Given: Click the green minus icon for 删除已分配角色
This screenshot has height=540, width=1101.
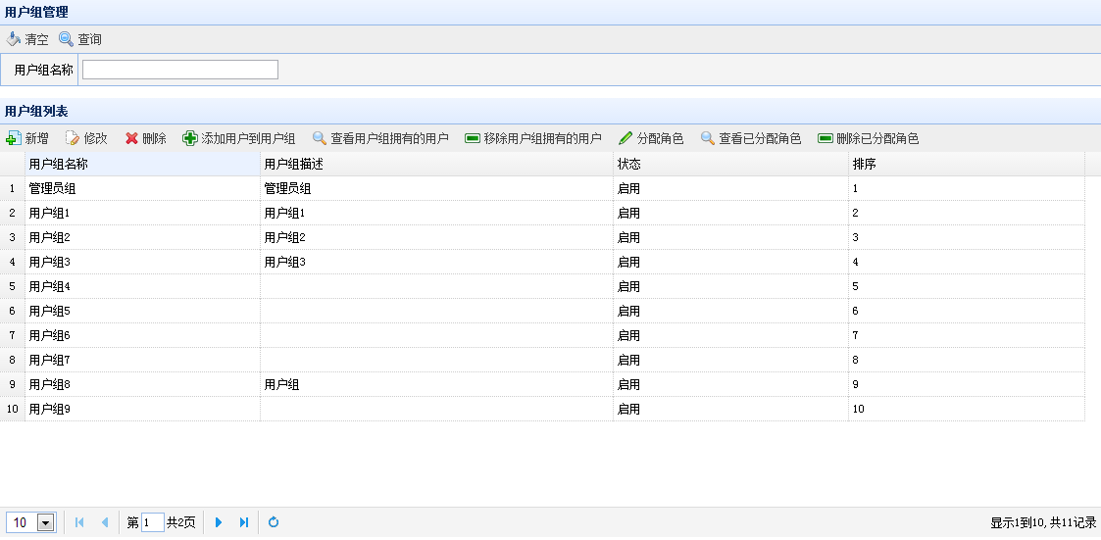Looking at the screenshot, I should click(826, 138).
